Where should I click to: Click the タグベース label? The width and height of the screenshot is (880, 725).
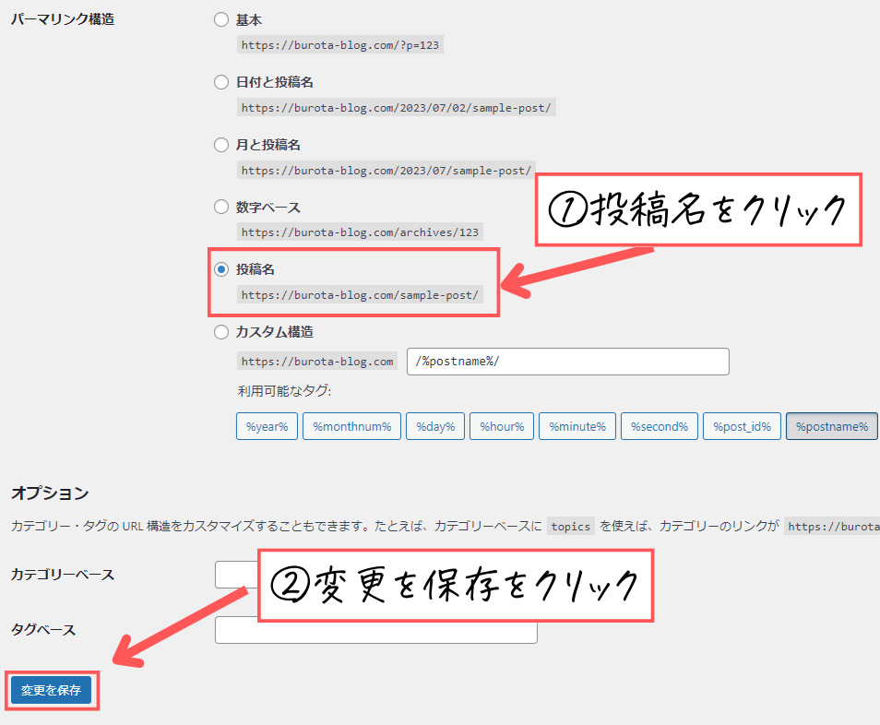pyautogui.click(x=43, y=630)
